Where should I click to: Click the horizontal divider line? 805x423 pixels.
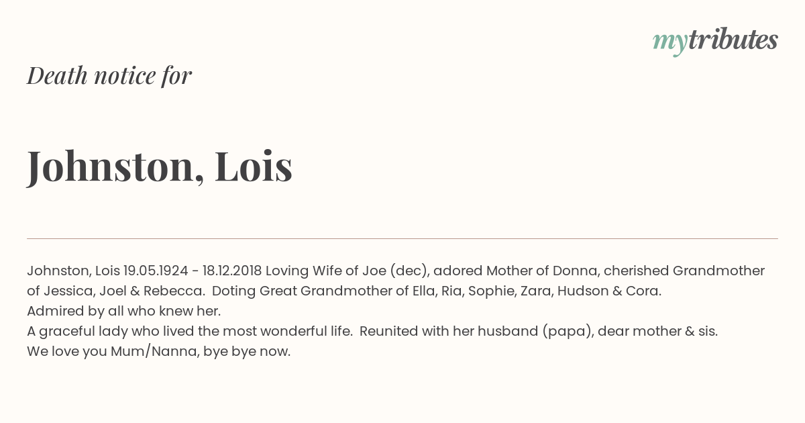click(402, 238)
